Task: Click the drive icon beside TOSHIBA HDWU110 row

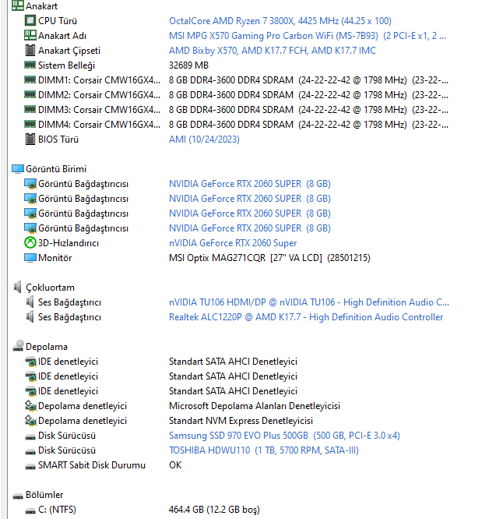Action: pyautogui.click(x=30, y=451)
